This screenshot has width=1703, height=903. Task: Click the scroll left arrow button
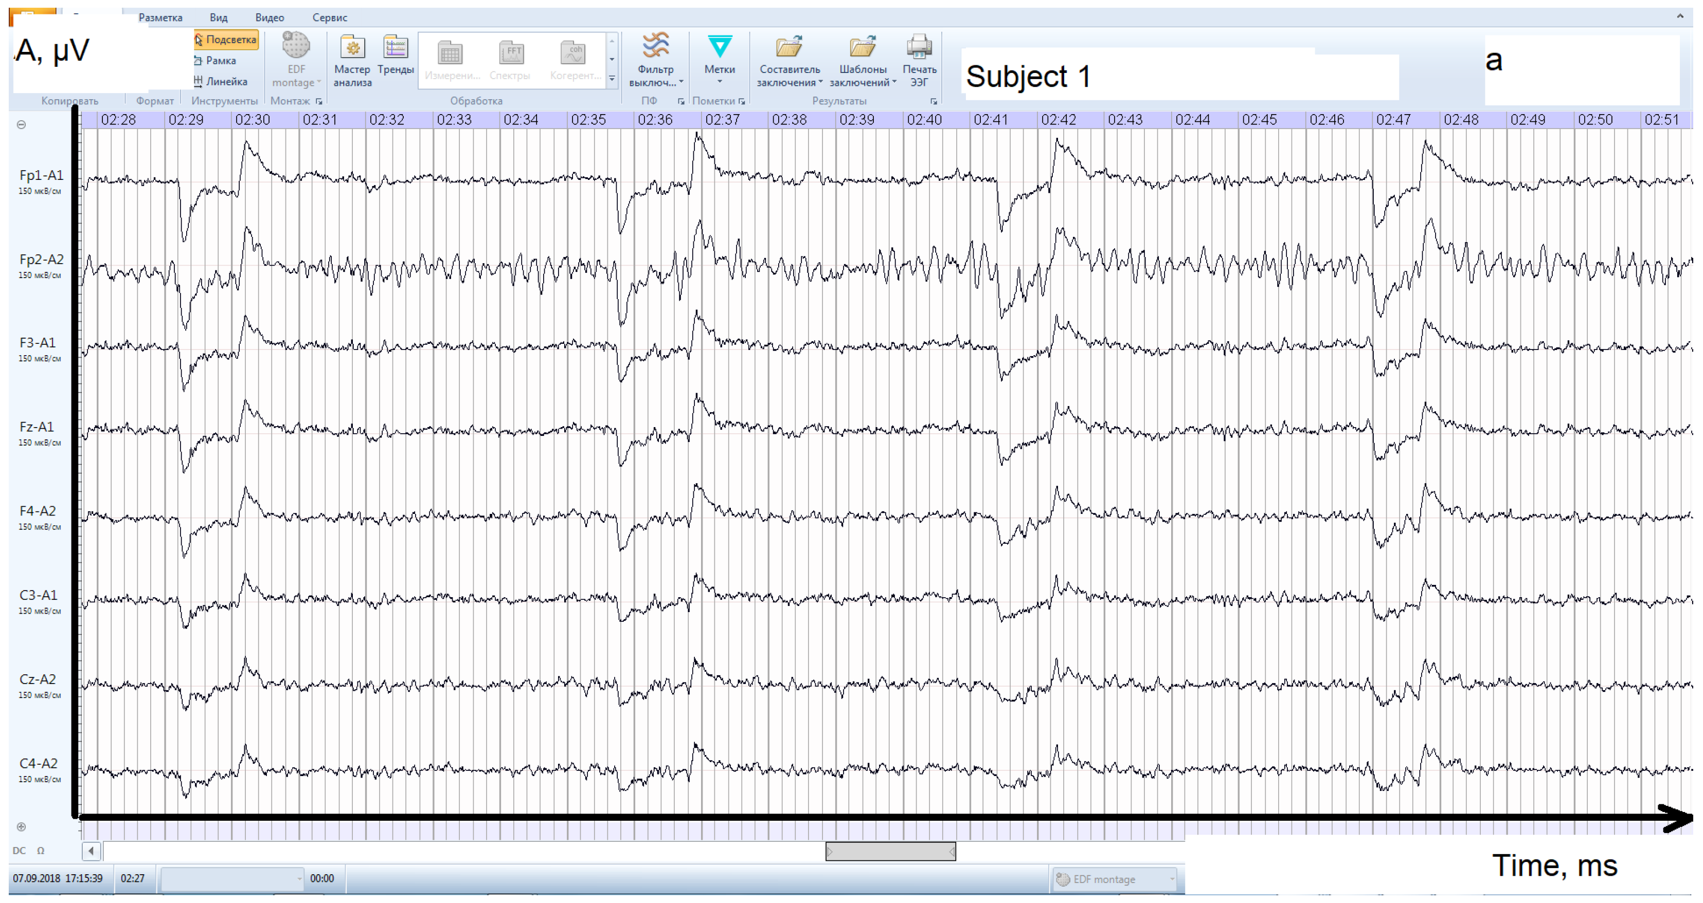91,851
